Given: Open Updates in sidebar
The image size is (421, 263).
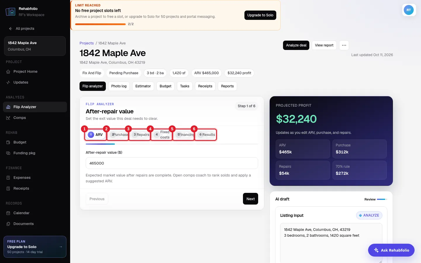Looking at the screenshot, I should (x=35, y=82).
